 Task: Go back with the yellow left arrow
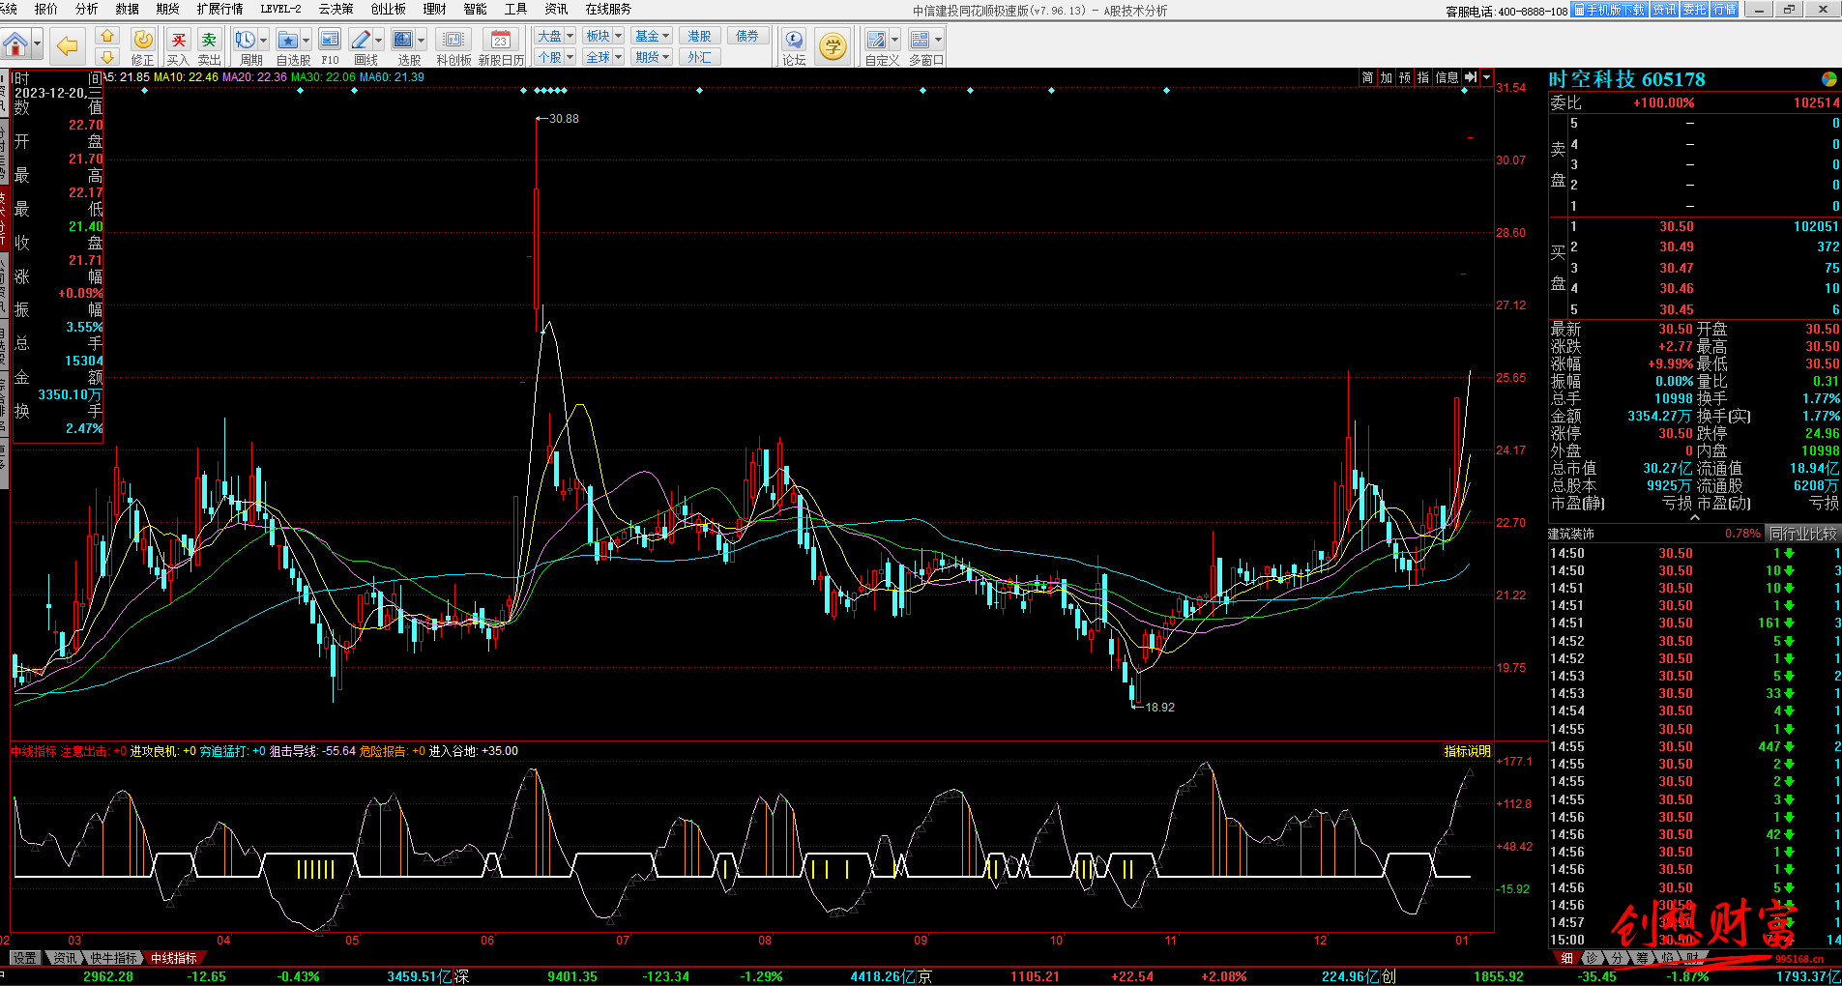[x=67, y=44]
